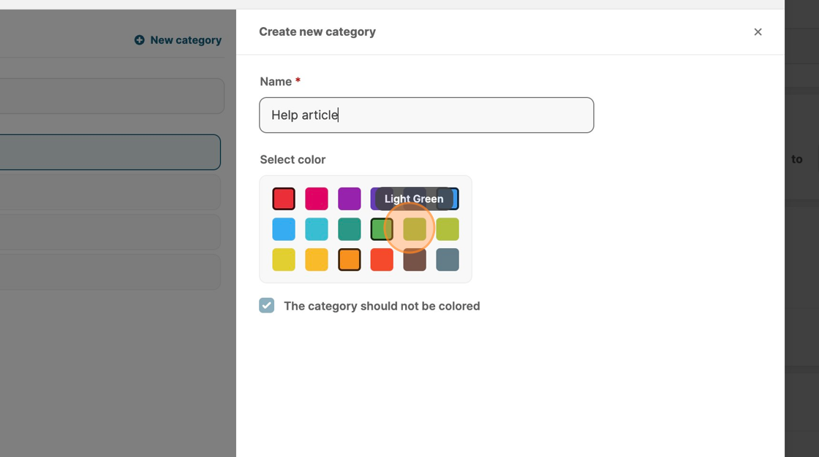Select the pink color swatch
This screenshot has height=457, width=819.
click(x=317, y=199)
